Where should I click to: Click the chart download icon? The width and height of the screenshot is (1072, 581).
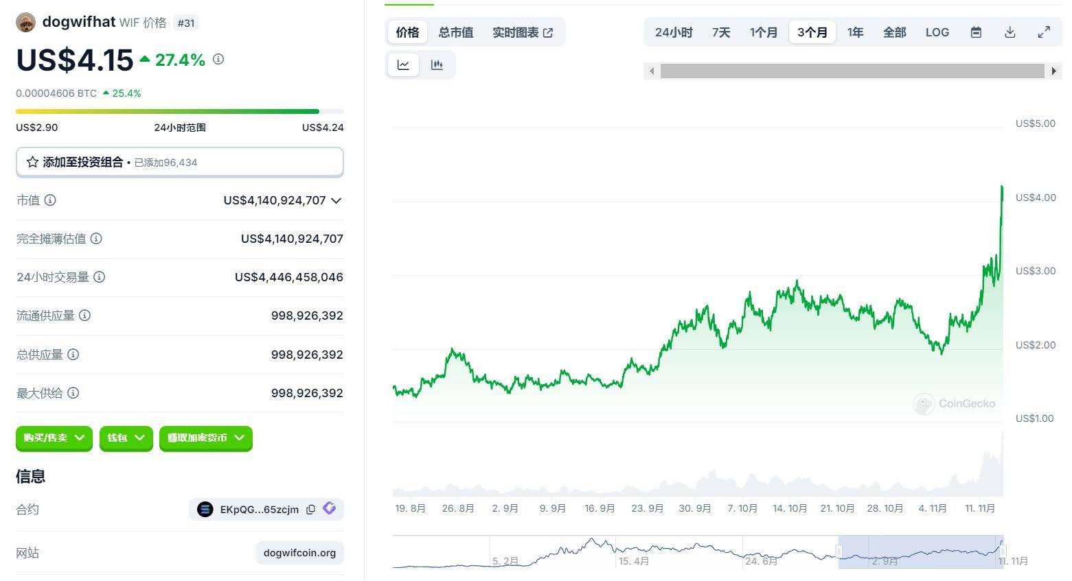(1010, 32)
